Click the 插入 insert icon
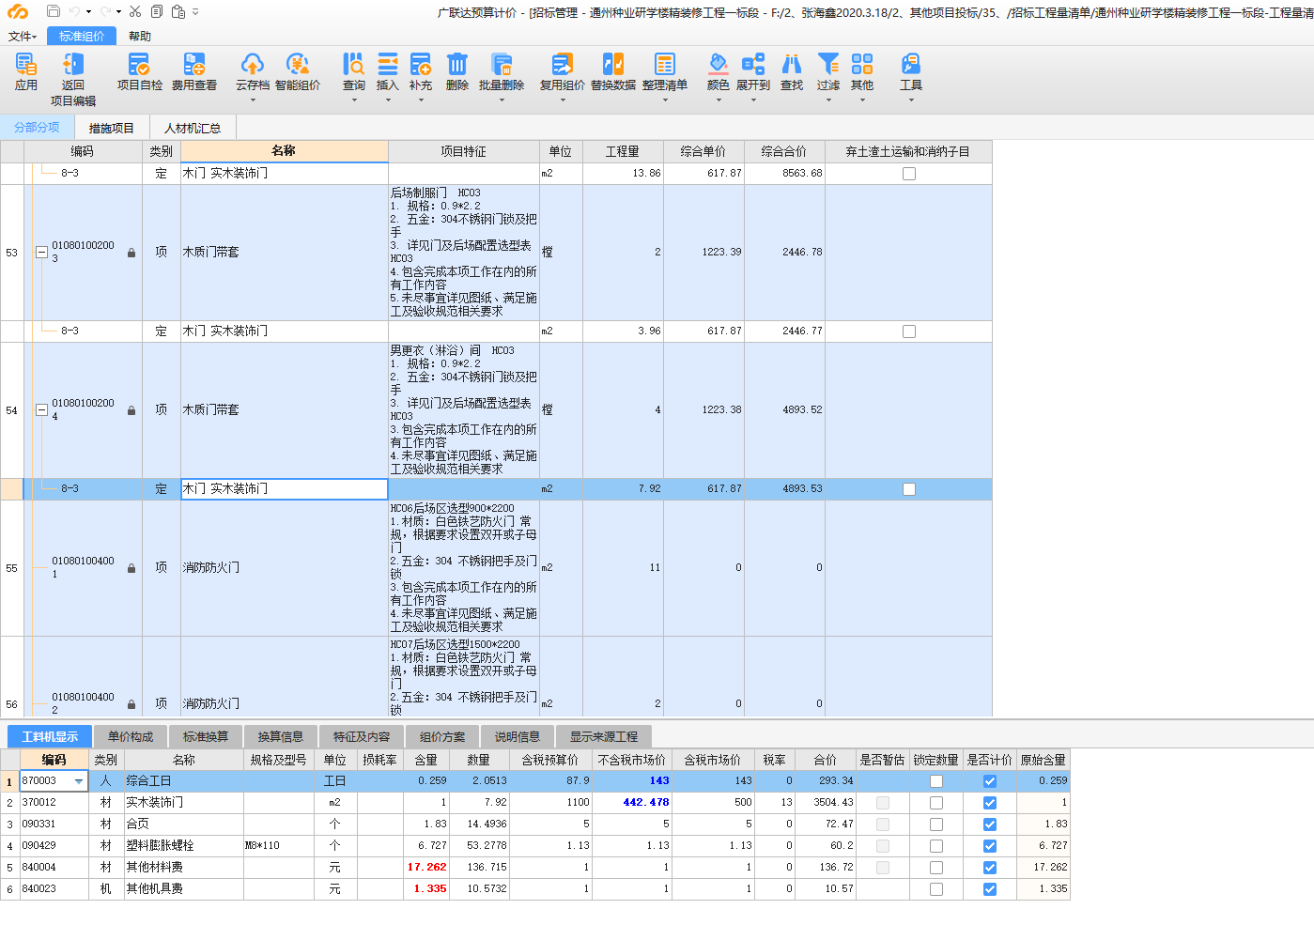This screenshot has width=1314, height=940. click(x=388, y=64)
